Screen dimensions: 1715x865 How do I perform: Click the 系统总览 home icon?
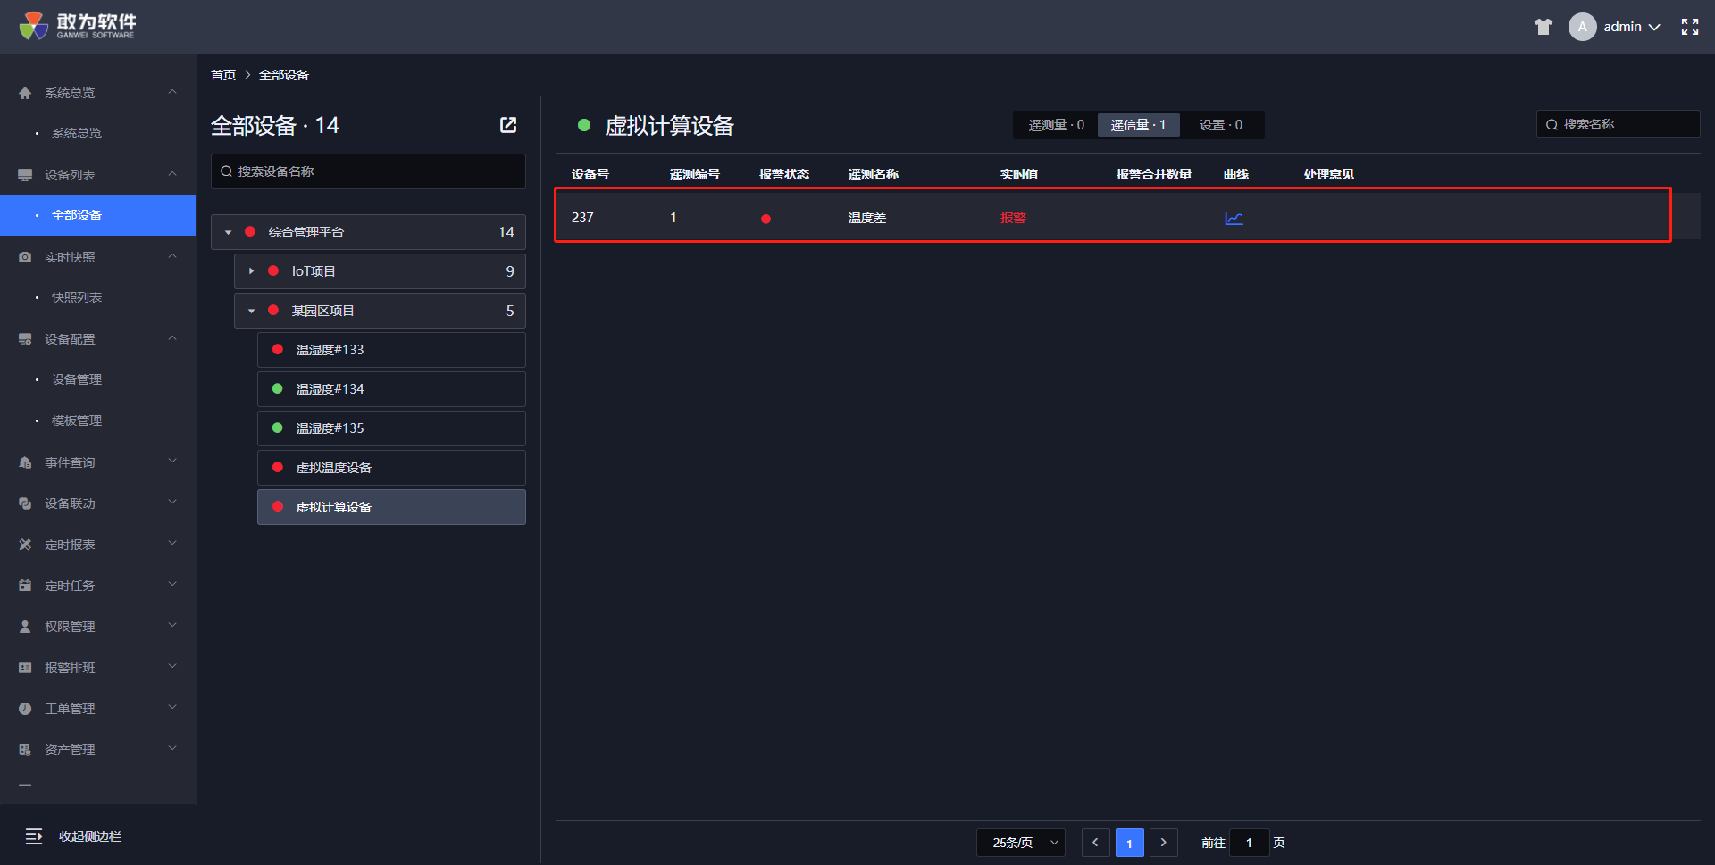pos(25,93)
